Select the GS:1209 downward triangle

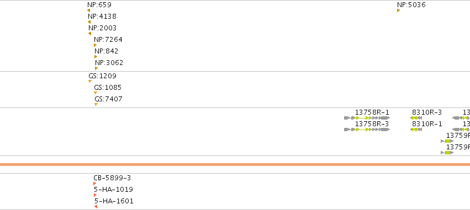(90, 82)
